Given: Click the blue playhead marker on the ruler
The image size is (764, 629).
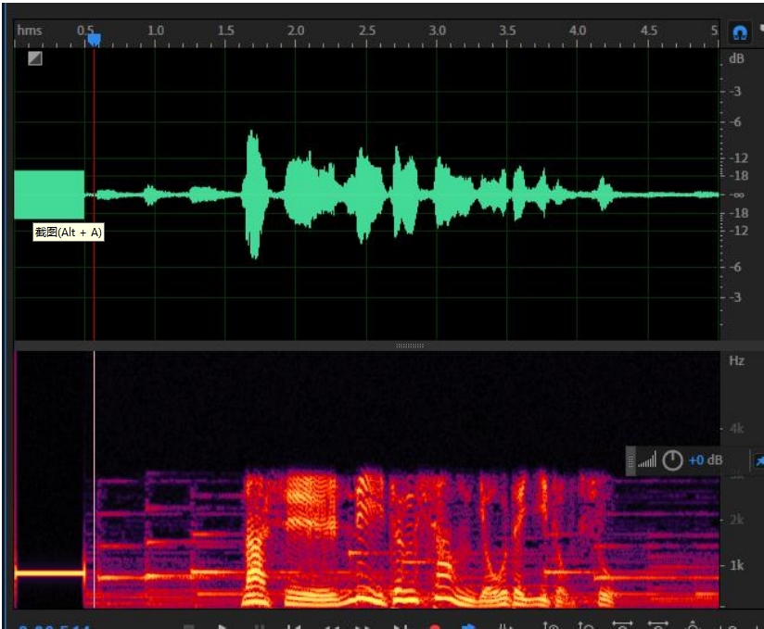Looking at the screenshot, I should pos(94,39).
